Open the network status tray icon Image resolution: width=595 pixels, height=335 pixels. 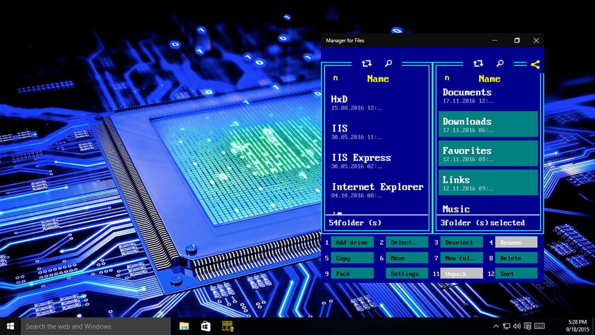point(507,326)
